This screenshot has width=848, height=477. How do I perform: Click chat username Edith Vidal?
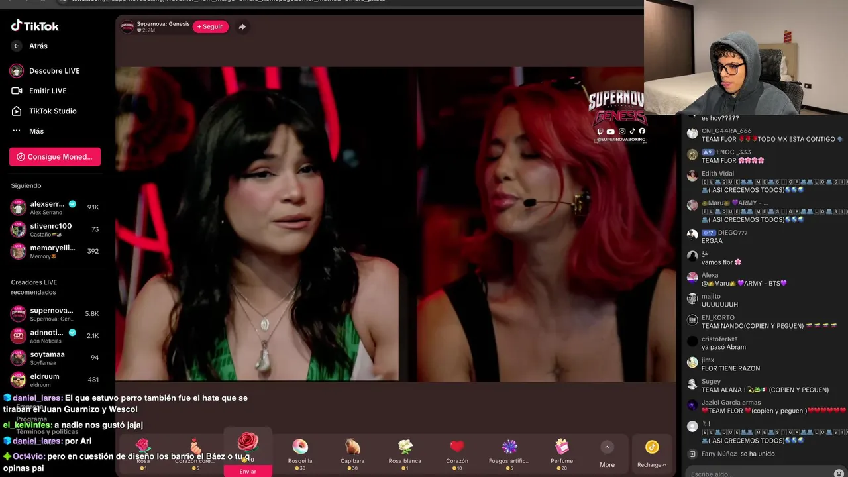(x=717, y=174)
